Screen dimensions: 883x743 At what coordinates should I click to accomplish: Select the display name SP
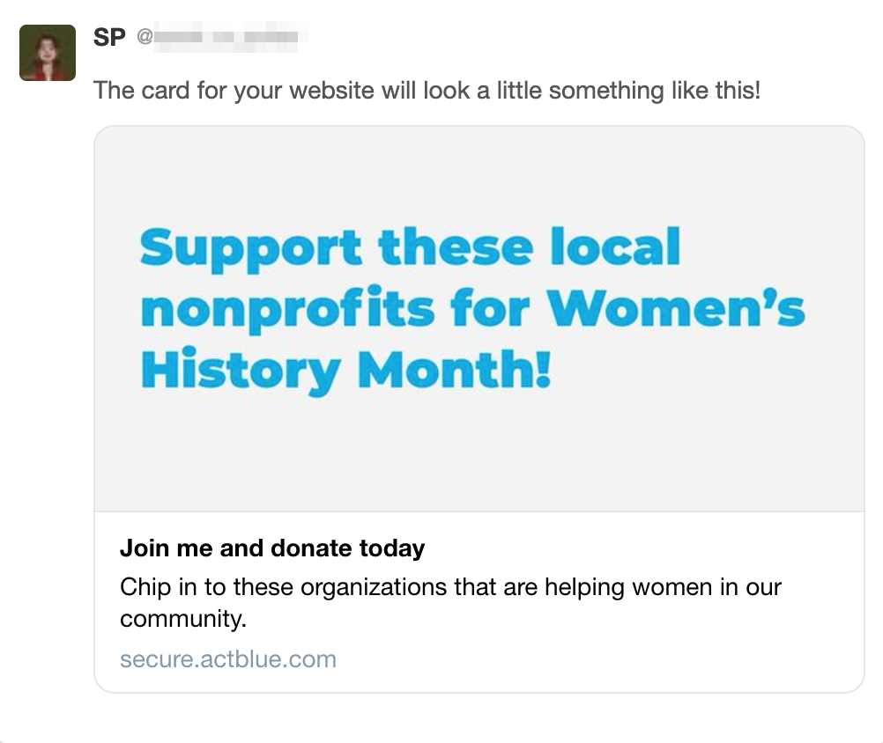(109, 38)
